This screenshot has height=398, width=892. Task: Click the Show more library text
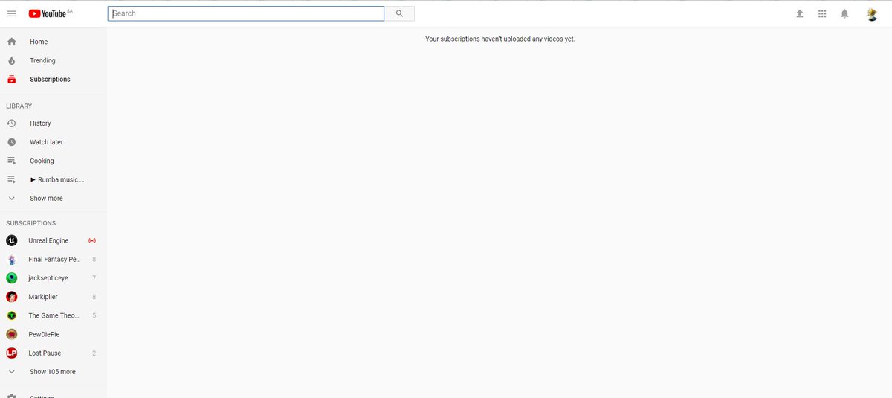click(46, 199)
